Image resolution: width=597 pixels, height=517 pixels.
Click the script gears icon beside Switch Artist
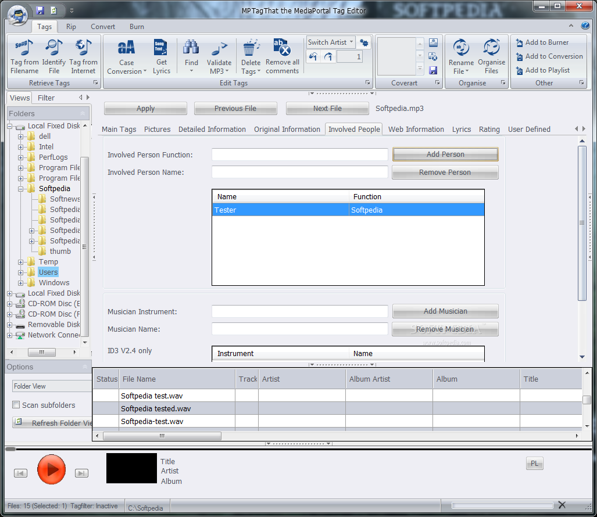coord(364,42)
